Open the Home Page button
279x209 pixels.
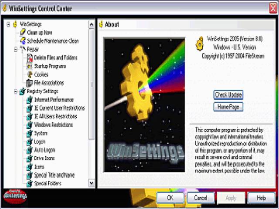point(228,107)
